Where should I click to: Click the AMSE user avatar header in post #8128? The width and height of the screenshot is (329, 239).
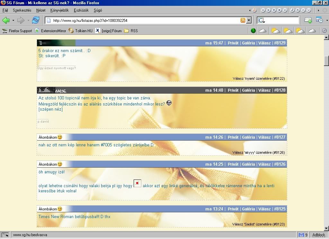(52, 90)
